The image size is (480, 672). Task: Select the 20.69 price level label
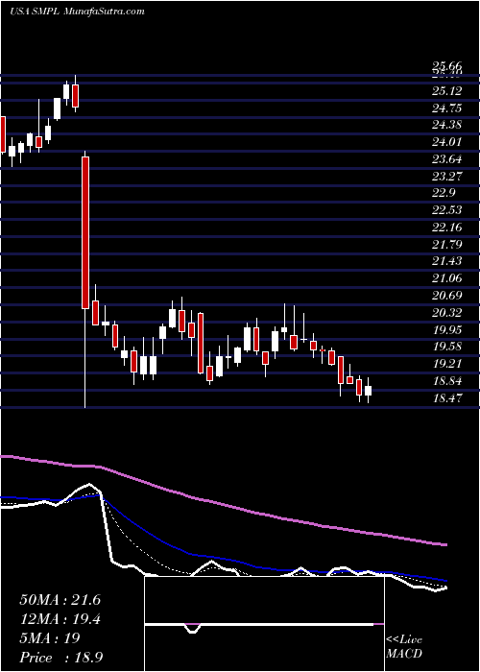point(447,296)
